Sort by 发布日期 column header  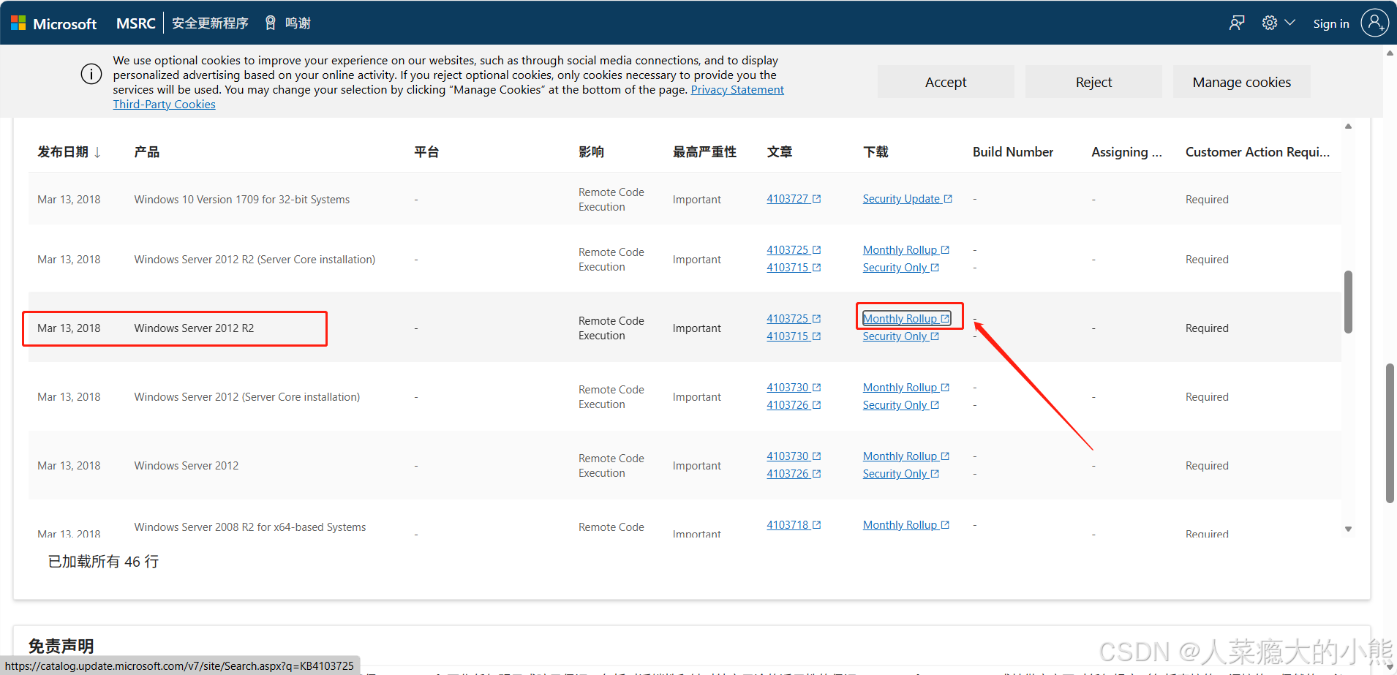pos(69,152)
